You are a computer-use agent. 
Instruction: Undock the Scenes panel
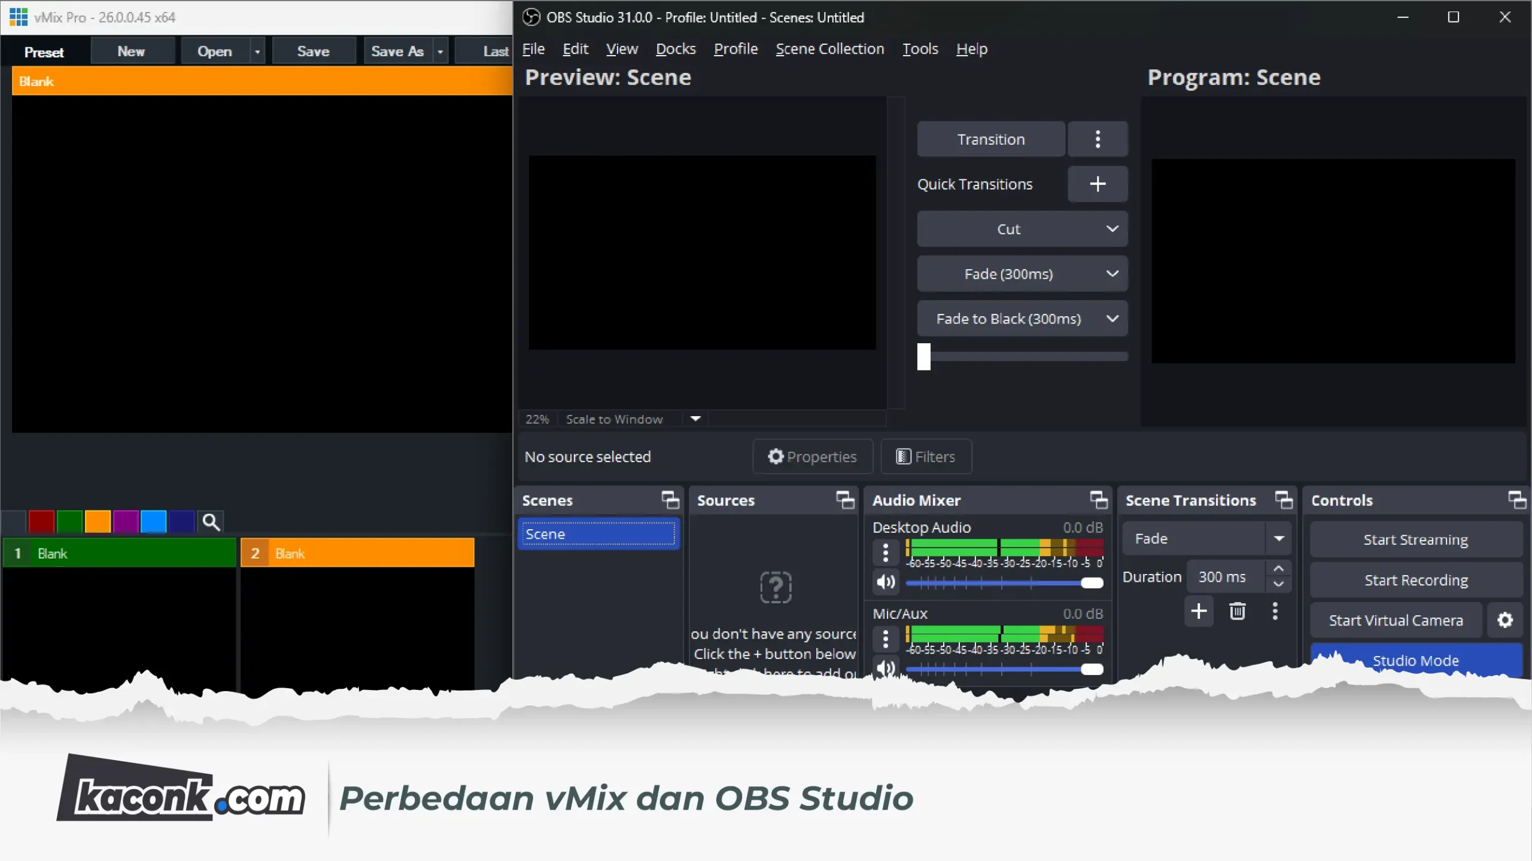(x=670, y=500)
